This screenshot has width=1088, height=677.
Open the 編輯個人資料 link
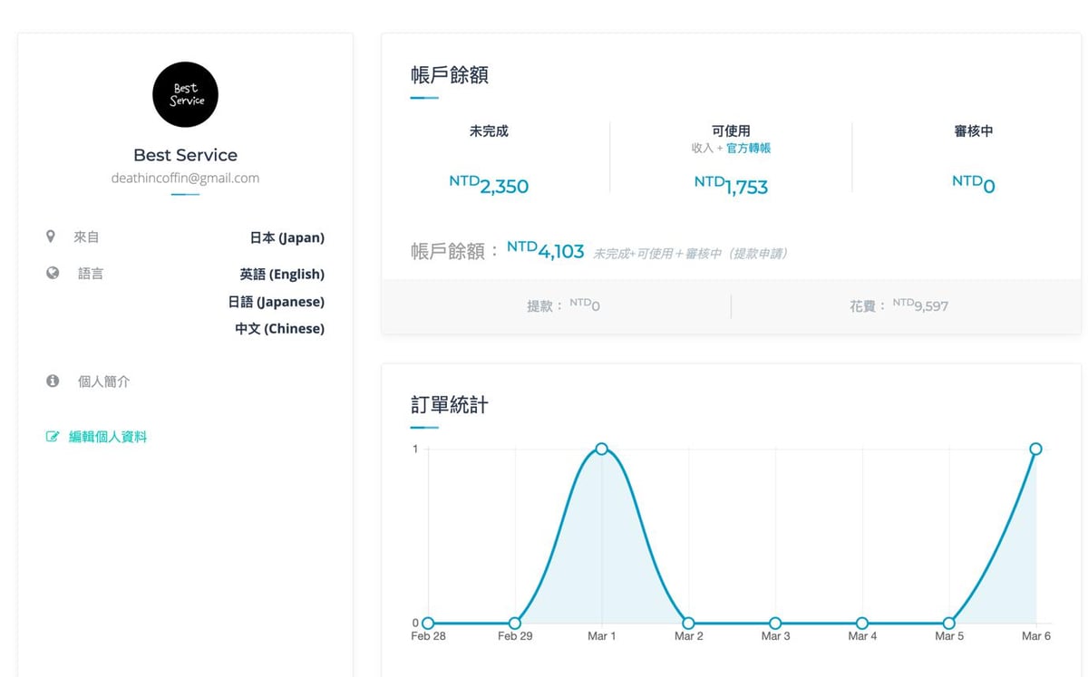tap(107, 437)
